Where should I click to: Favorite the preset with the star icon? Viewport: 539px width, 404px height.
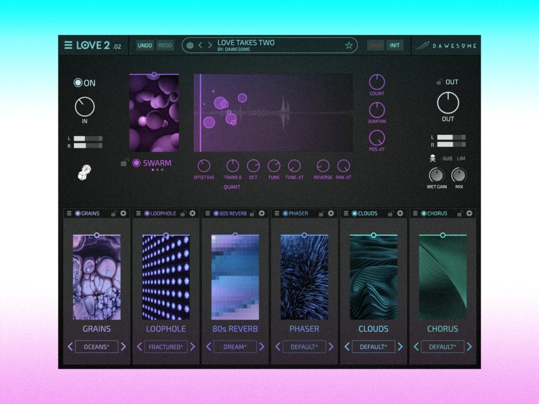[x=349, y=45]
